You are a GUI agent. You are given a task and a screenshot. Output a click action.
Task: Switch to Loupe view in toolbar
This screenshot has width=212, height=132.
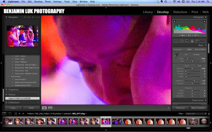tap(45, 108)
